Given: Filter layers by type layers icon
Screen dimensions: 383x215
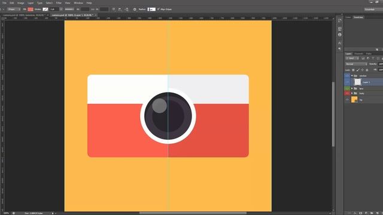Looking at the screenshot, I should tap(373, 59).
